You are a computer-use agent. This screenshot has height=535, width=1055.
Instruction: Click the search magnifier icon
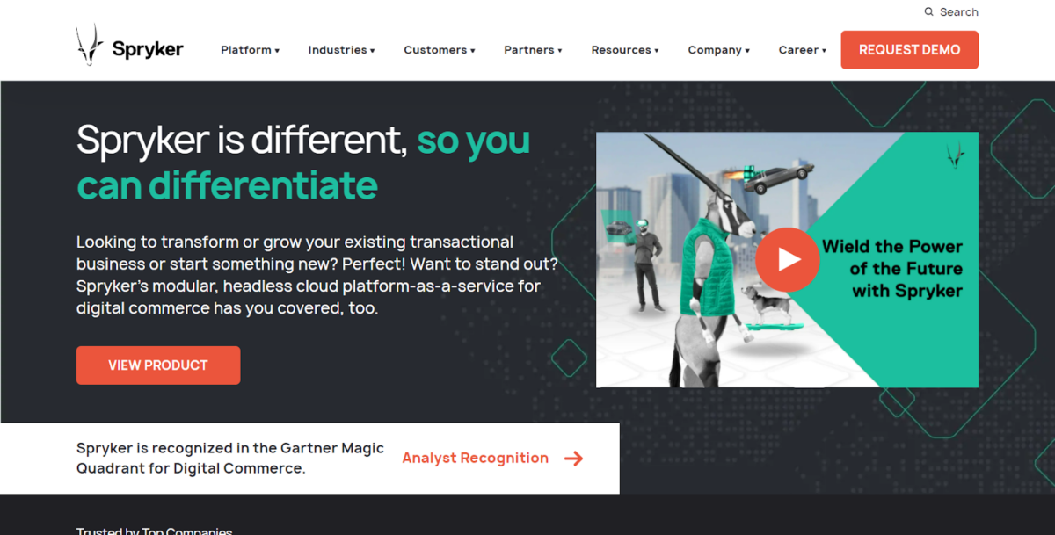(929, 12)
